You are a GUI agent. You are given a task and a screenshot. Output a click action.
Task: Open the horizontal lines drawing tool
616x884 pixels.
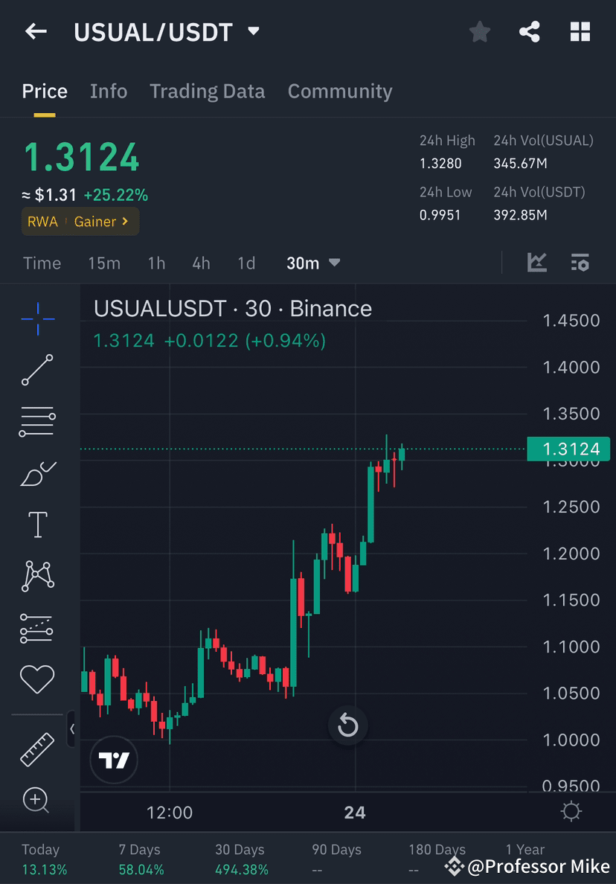pyautogui.click(x=37, y=420)
